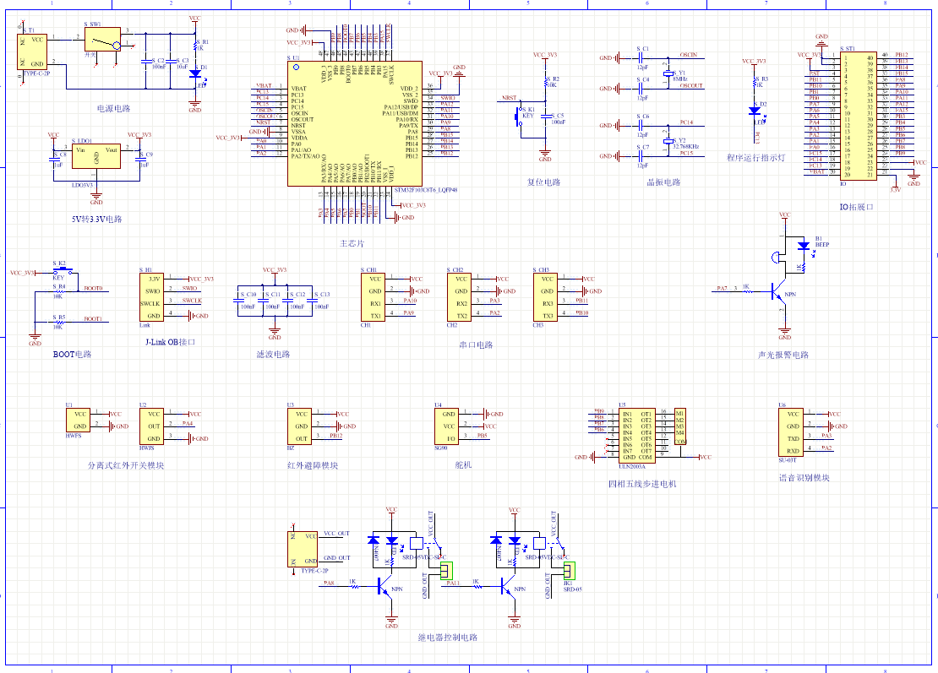Select the bottom TYPE-C-2P connector with VCC_OUT
Image resolution: width=938 pixels, height=673 pixels.
(x=303, y=549)
